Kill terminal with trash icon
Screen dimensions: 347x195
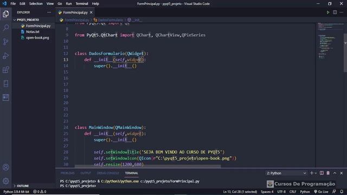pos(328,173)
